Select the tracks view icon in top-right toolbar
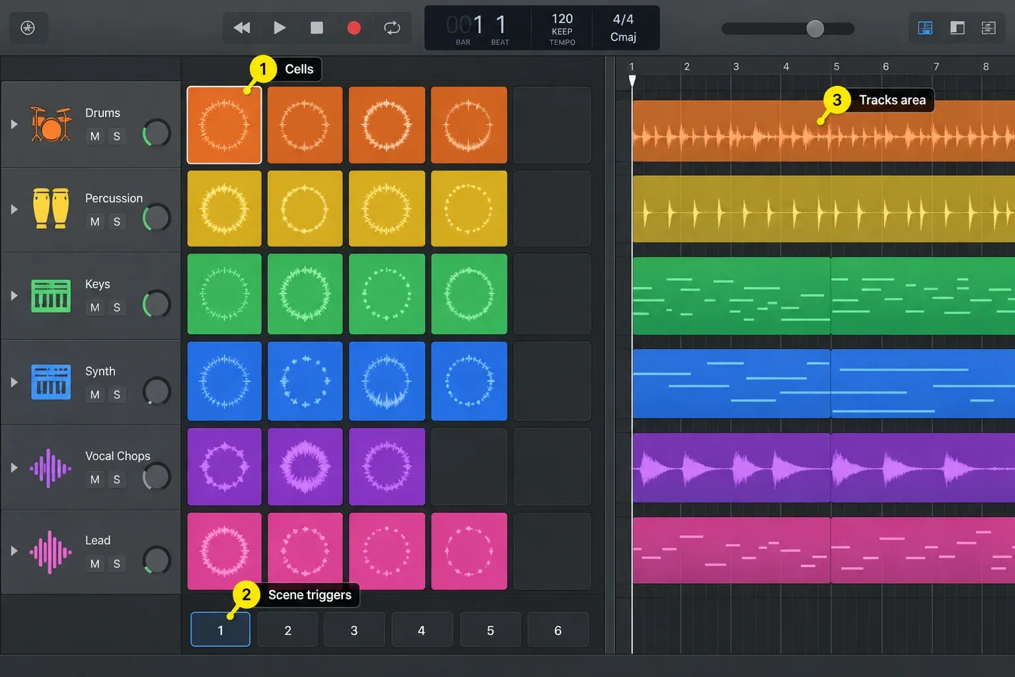 989,28
